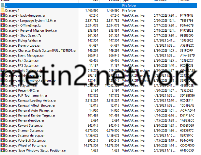This screenshot has width=201, height=155.
Task: Click archive icon of Dracarys - Language System 1.2.6.rar
Action: click(x=3, y=20)
